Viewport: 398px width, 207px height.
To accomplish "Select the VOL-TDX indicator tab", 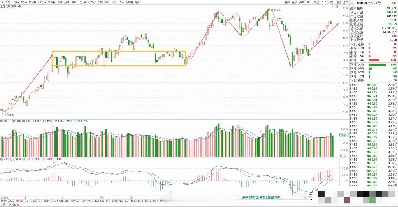I will click(x=93, y=201).
